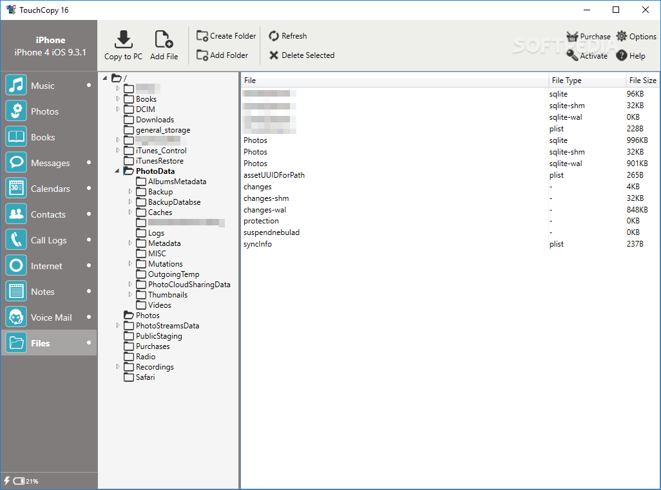Image resolution: width=661 pixels, height=490 pixels.
Task: Expand the PhotoCloudSharingData subfolder
Action: click(x=130, y=284)
